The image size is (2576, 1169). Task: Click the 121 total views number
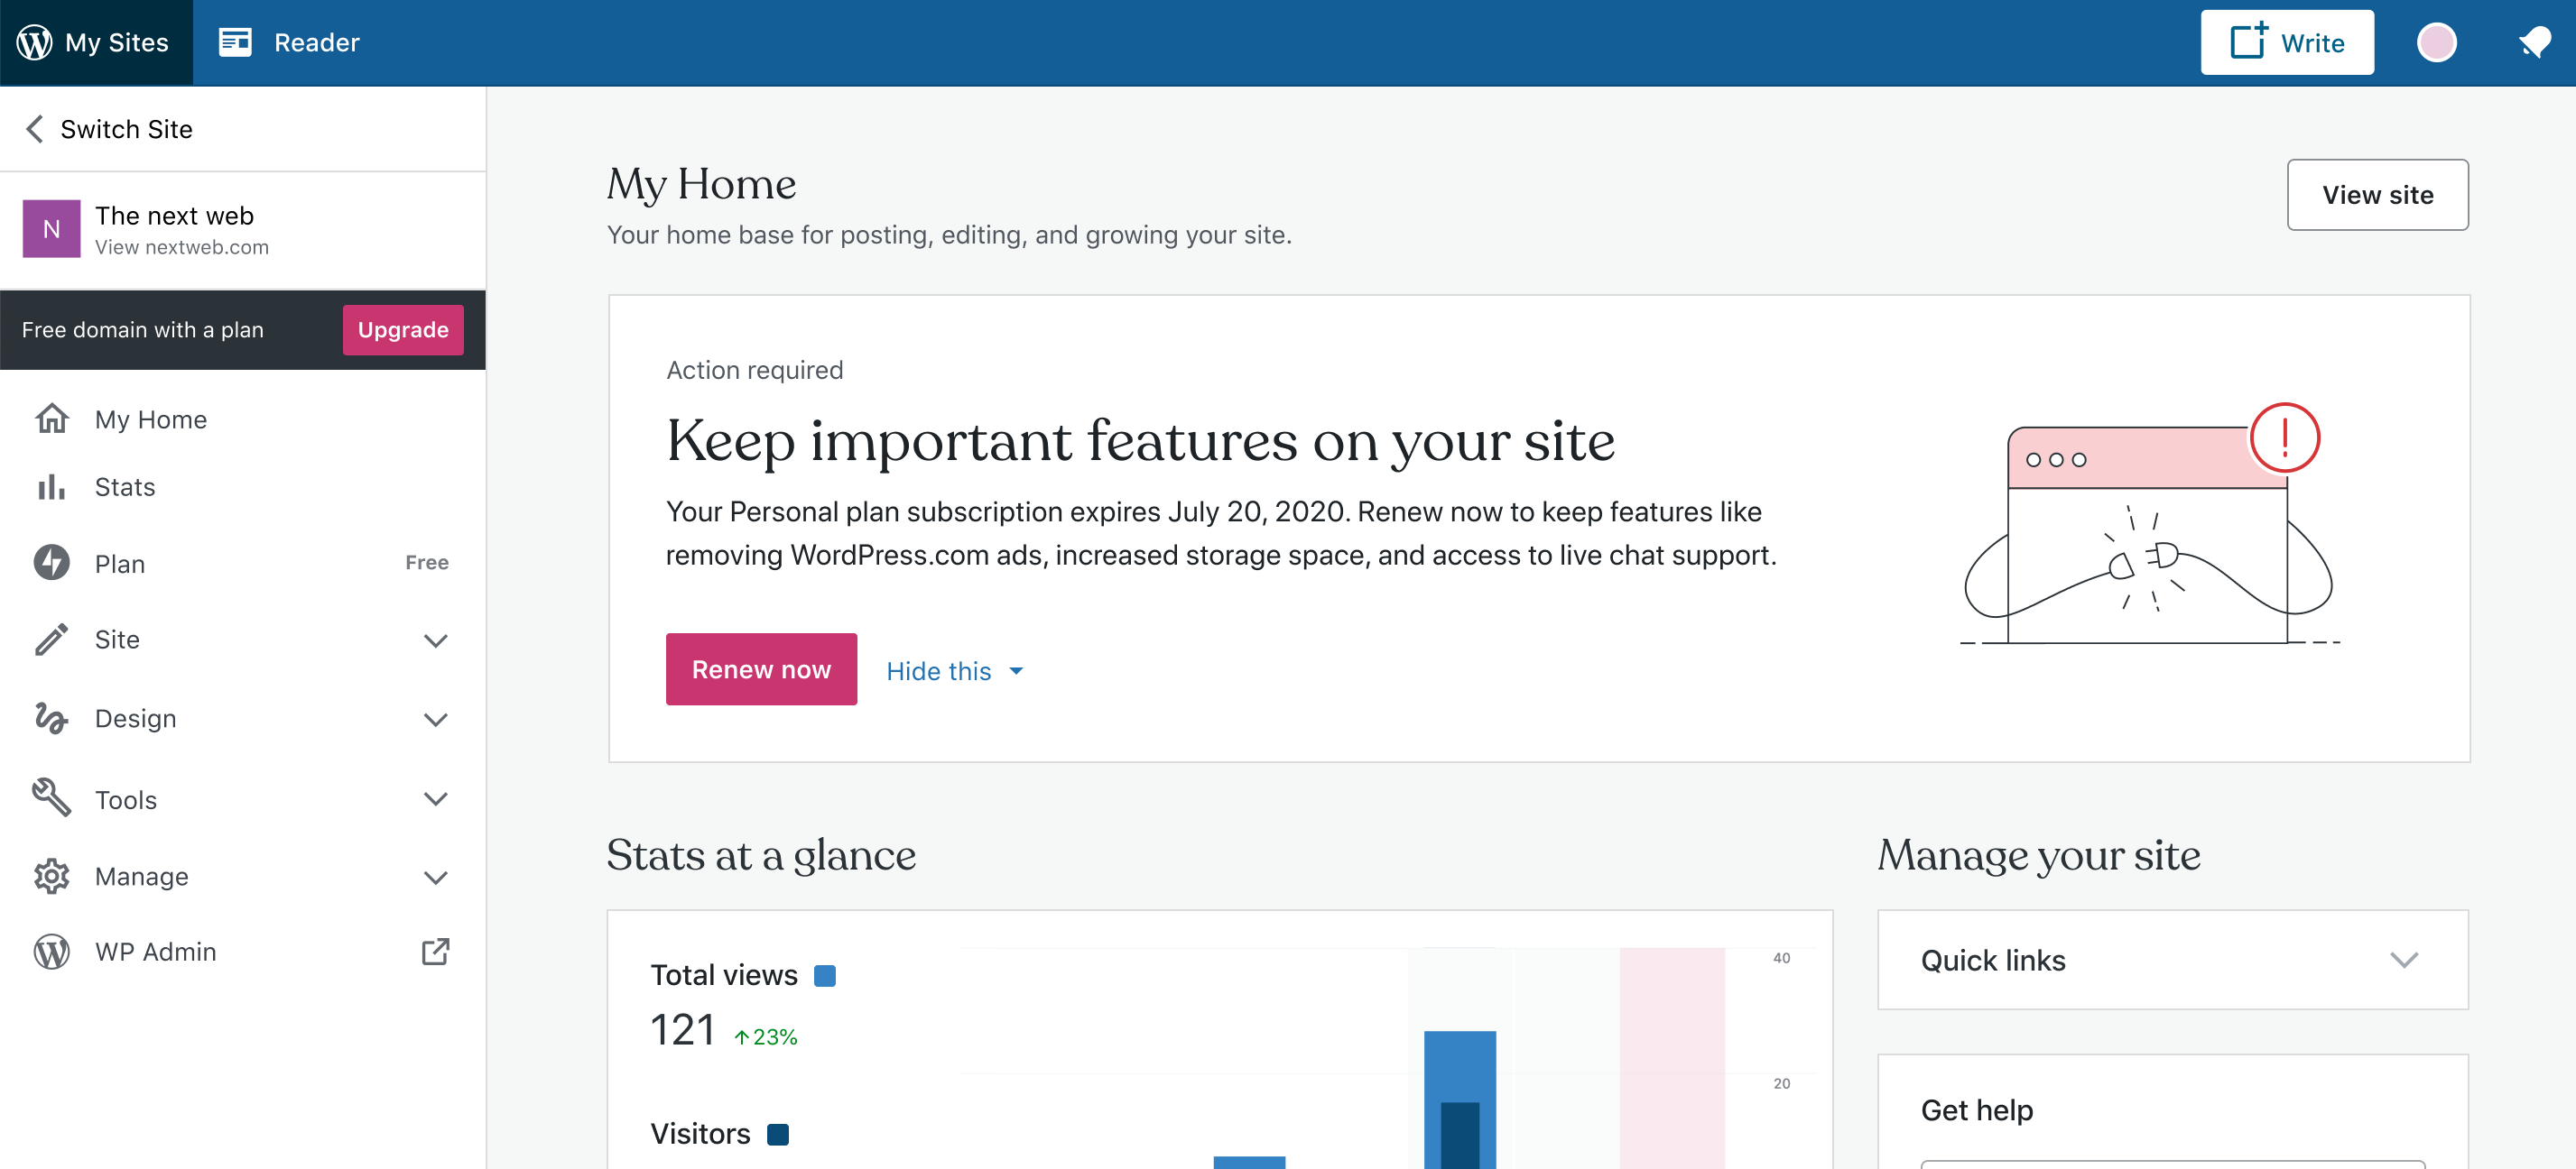[683, 1030]
